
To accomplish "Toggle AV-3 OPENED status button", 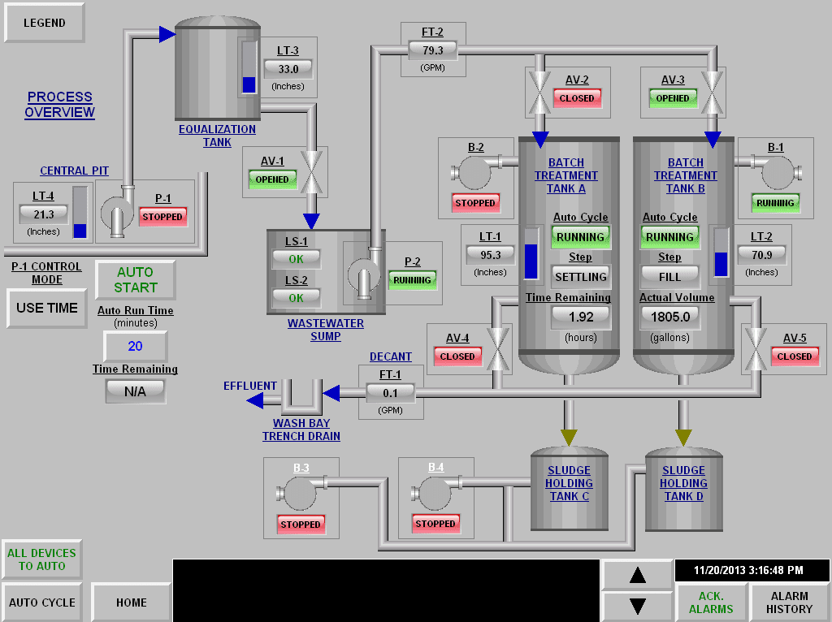I will point(673,98).
